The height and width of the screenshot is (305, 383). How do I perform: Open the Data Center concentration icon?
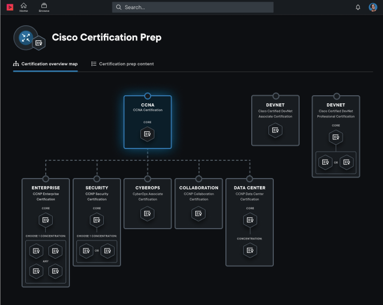[x=250, y=250]
